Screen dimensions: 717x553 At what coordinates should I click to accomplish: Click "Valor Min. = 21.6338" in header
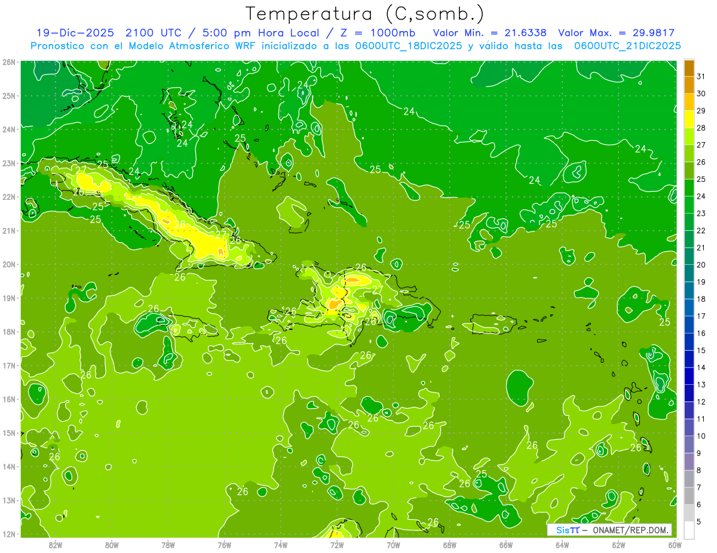coord(489,33)
